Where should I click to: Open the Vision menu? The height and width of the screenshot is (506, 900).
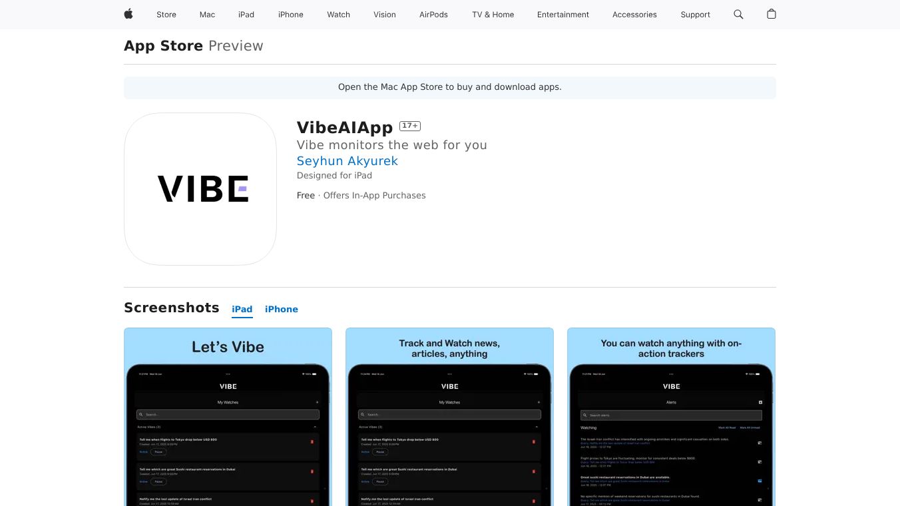click(x=385, y=15)
